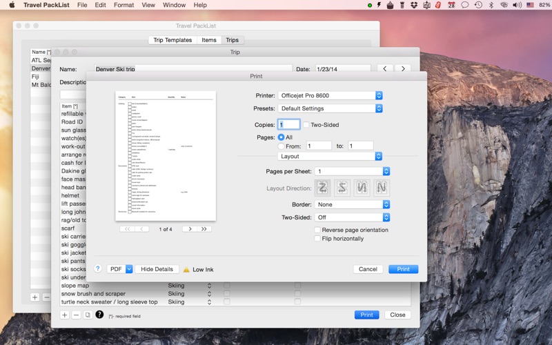Open the Edit menu
Screen dimensions: 552x345
(x=100, y=5)
